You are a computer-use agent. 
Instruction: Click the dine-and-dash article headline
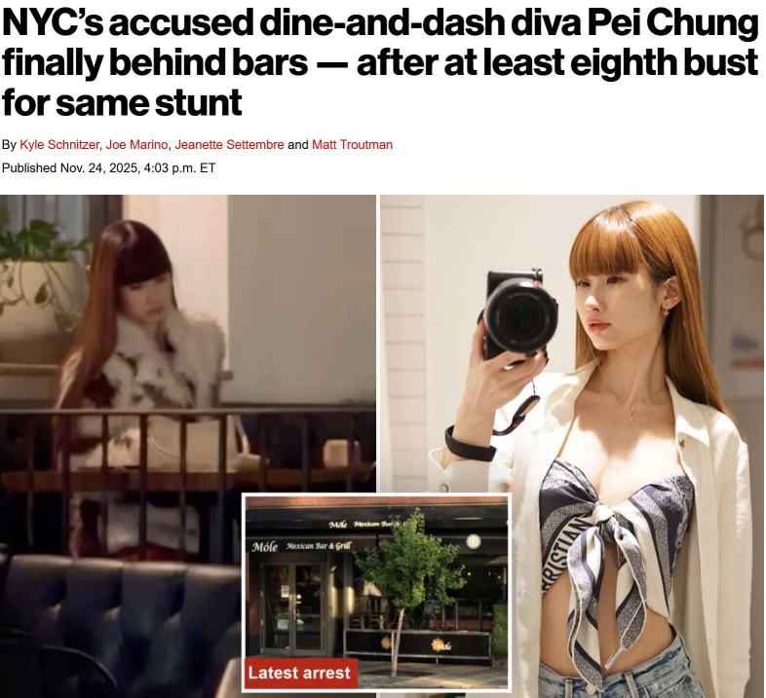click(x=380, y=62)
